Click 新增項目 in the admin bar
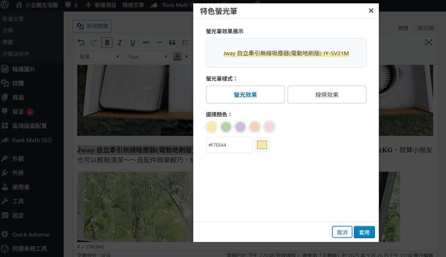The width and height of the screenshot is (446, 257). pos(101,5)
